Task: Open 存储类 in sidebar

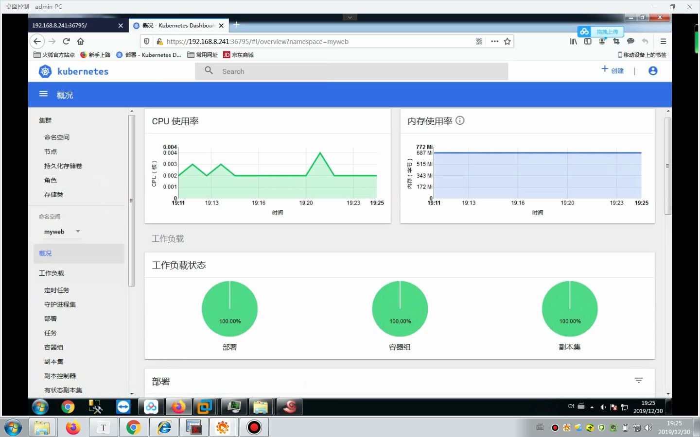Action: pos(54,194)
